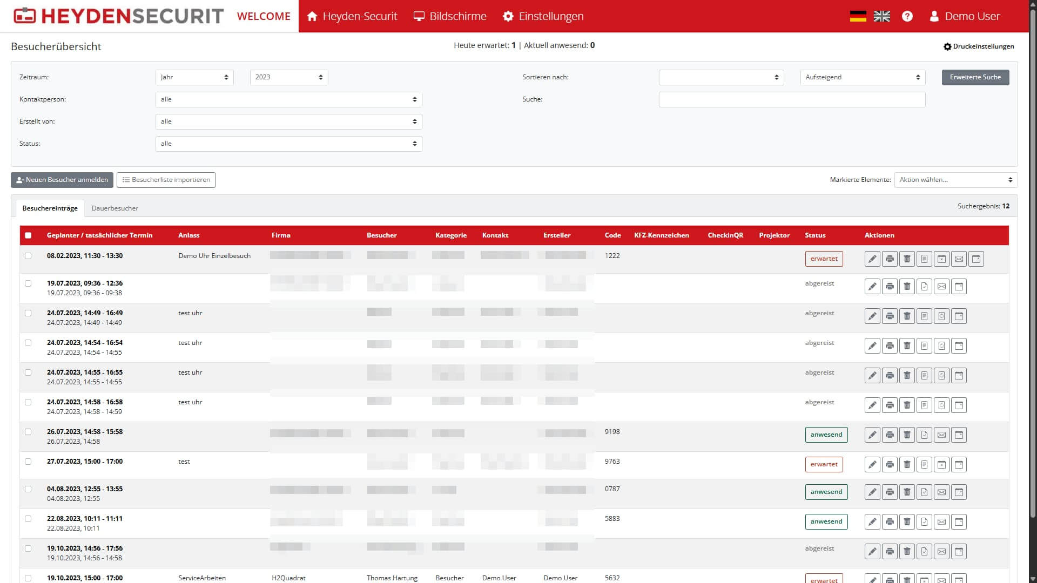Open the Bildschirme menu
1037x583 pixels.
[x=450, y=16]
